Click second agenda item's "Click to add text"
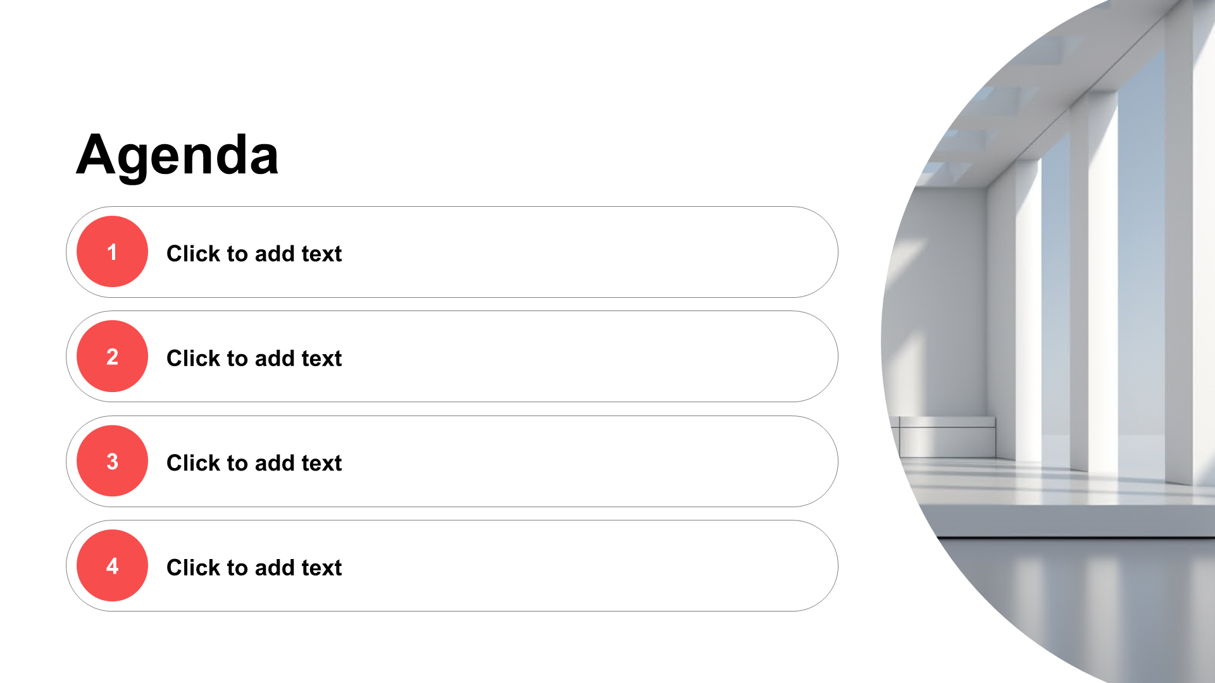 pos(254,358)
